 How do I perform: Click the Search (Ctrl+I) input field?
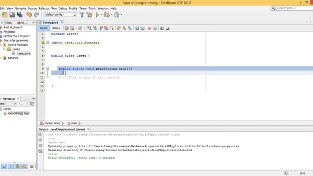[x=294, y=8]
